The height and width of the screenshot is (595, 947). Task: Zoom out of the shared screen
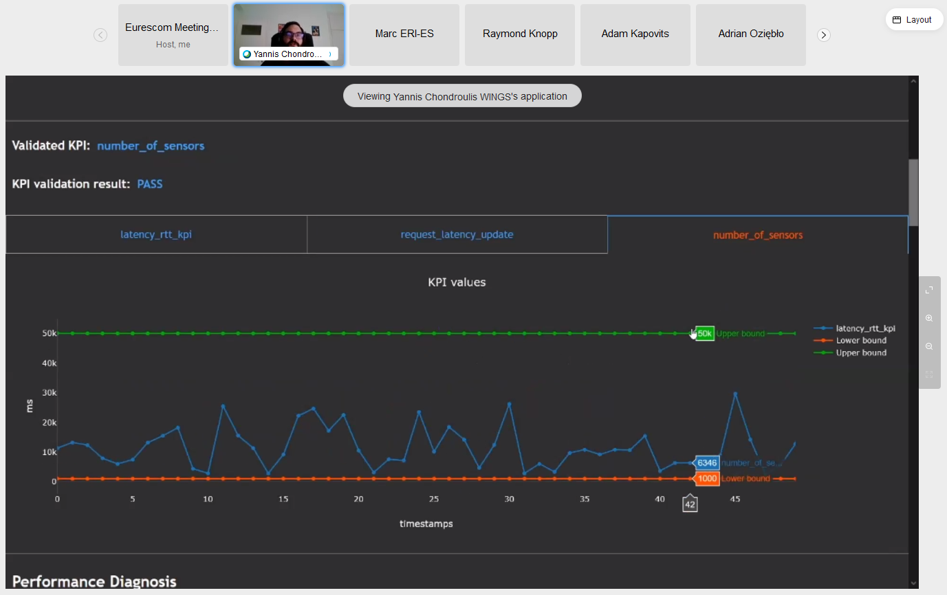point(929,346)
